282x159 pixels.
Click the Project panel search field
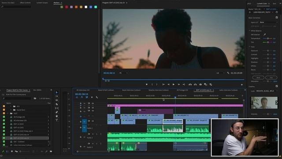point(17,98)
